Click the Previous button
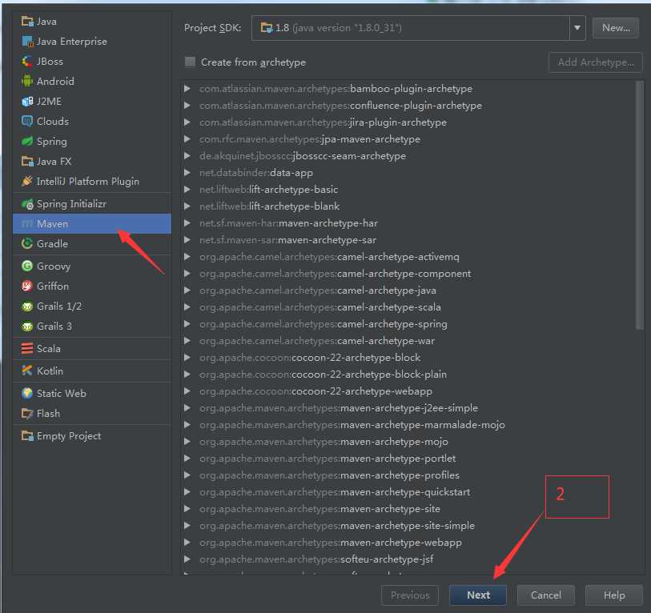 (x=410, y=595)
